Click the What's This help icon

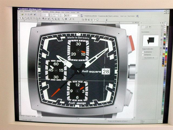(x=35, y=14)
